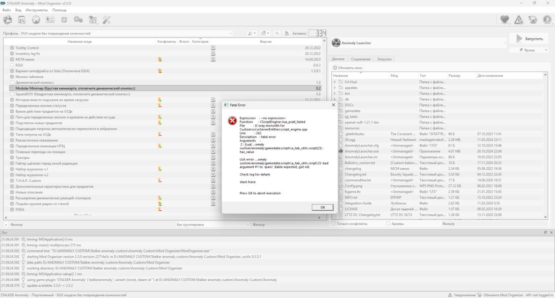Close the Fatal Error dialog with X
This screenshot has height=298, width=555.
pos(333,105)
